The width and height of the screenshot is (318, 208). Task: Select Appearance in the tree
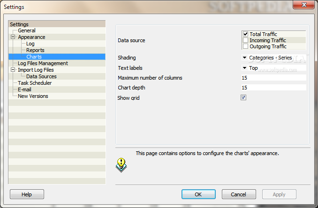pyautogui.click(x=31, y=37)
